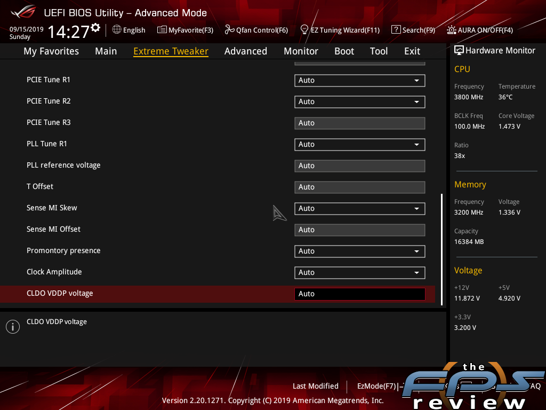Open MyFavorite(F3) shortcut
This screenshot has width=546, height=410.
tap(191, 30)
